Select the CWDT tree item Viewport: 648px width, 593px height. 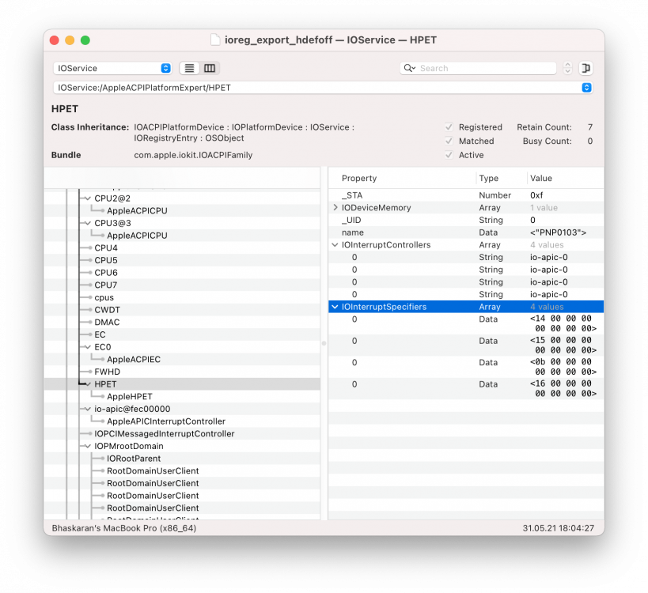point(107,310)
